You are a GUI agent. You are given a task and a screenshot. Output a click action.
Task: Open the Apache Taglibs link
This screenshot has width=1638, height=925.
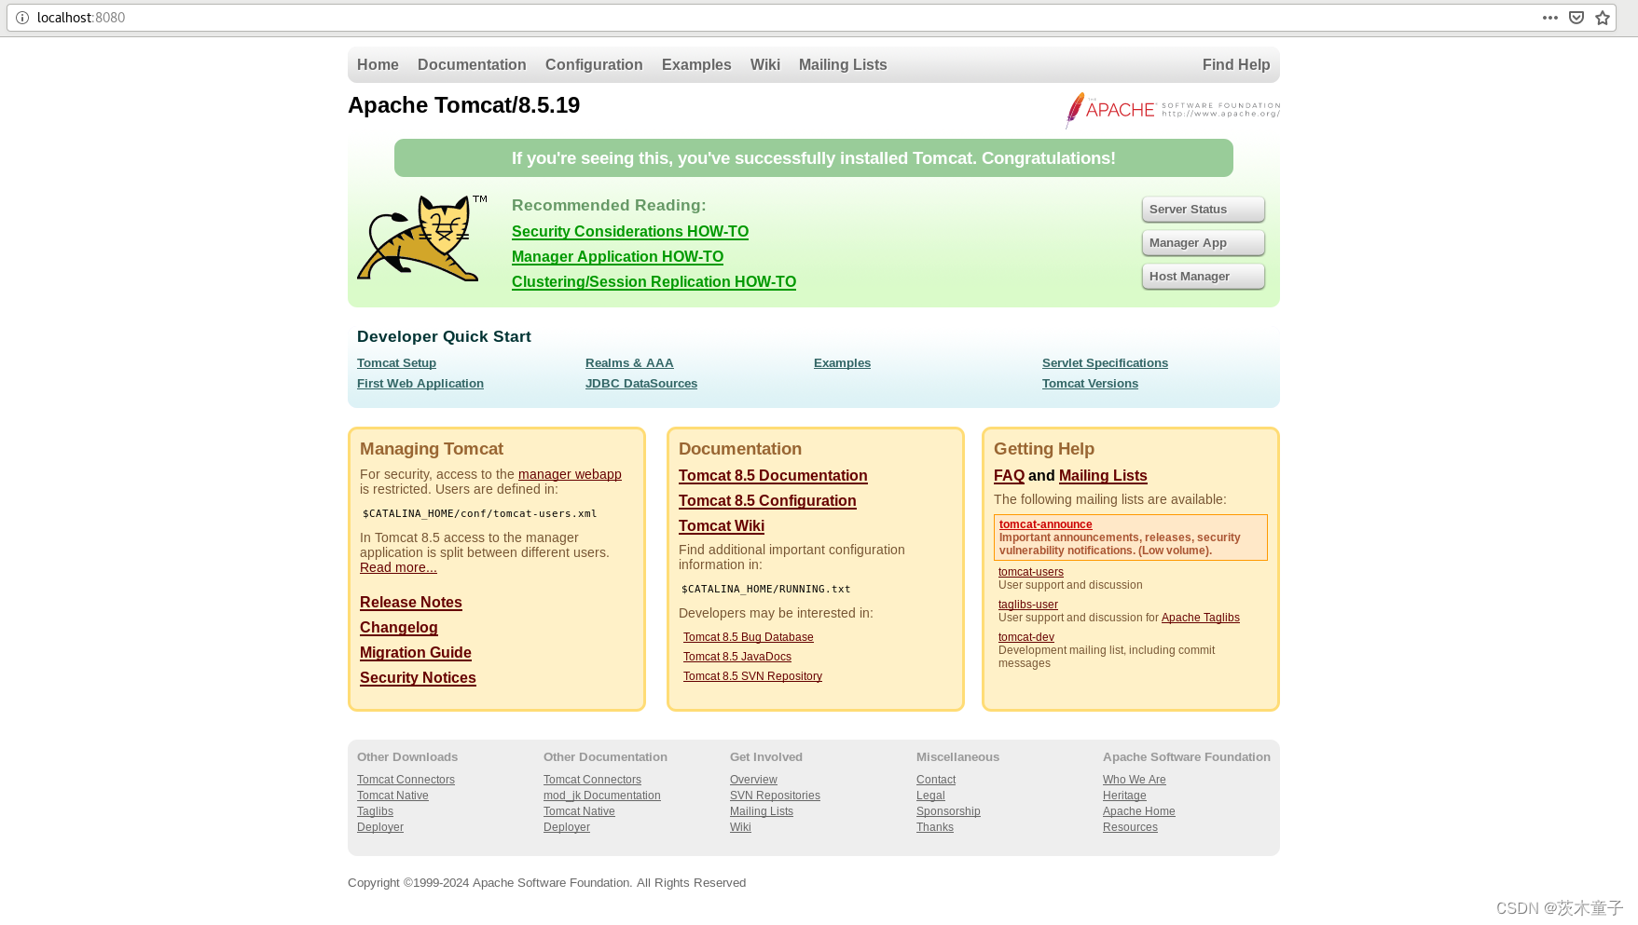click(1201, 618)
